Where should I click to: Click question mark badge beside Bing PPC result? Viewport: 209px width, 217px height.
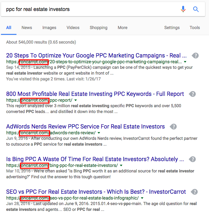(x=193, y=159)
